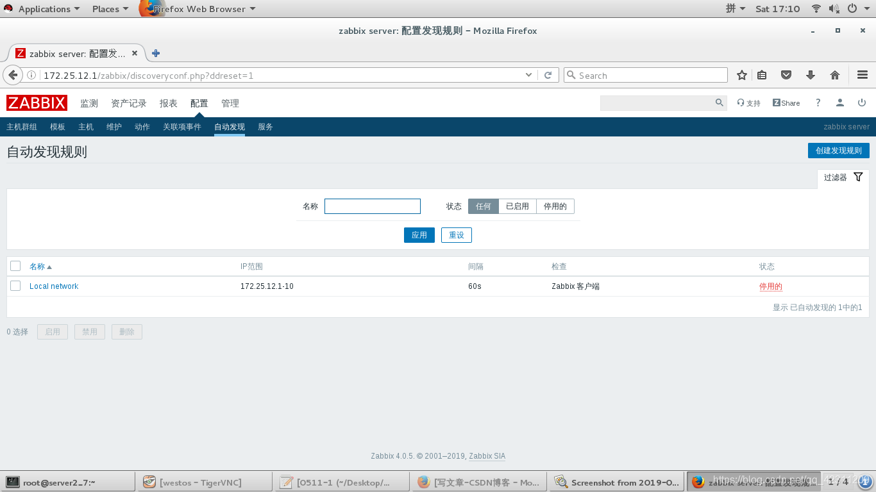Open the 监测 main menu
This screenshot has height=492, width=876.
point(89,103)
